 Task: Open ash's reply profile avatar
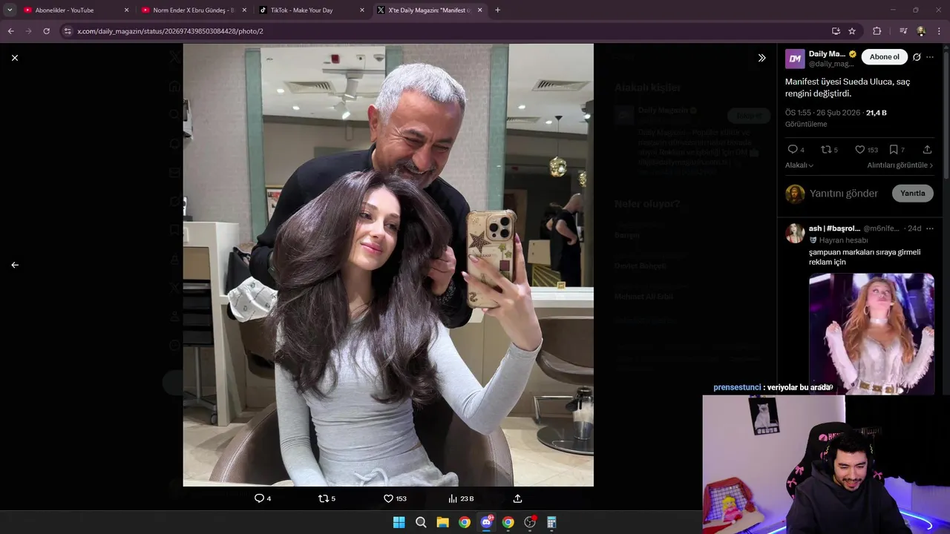(795, 233)
